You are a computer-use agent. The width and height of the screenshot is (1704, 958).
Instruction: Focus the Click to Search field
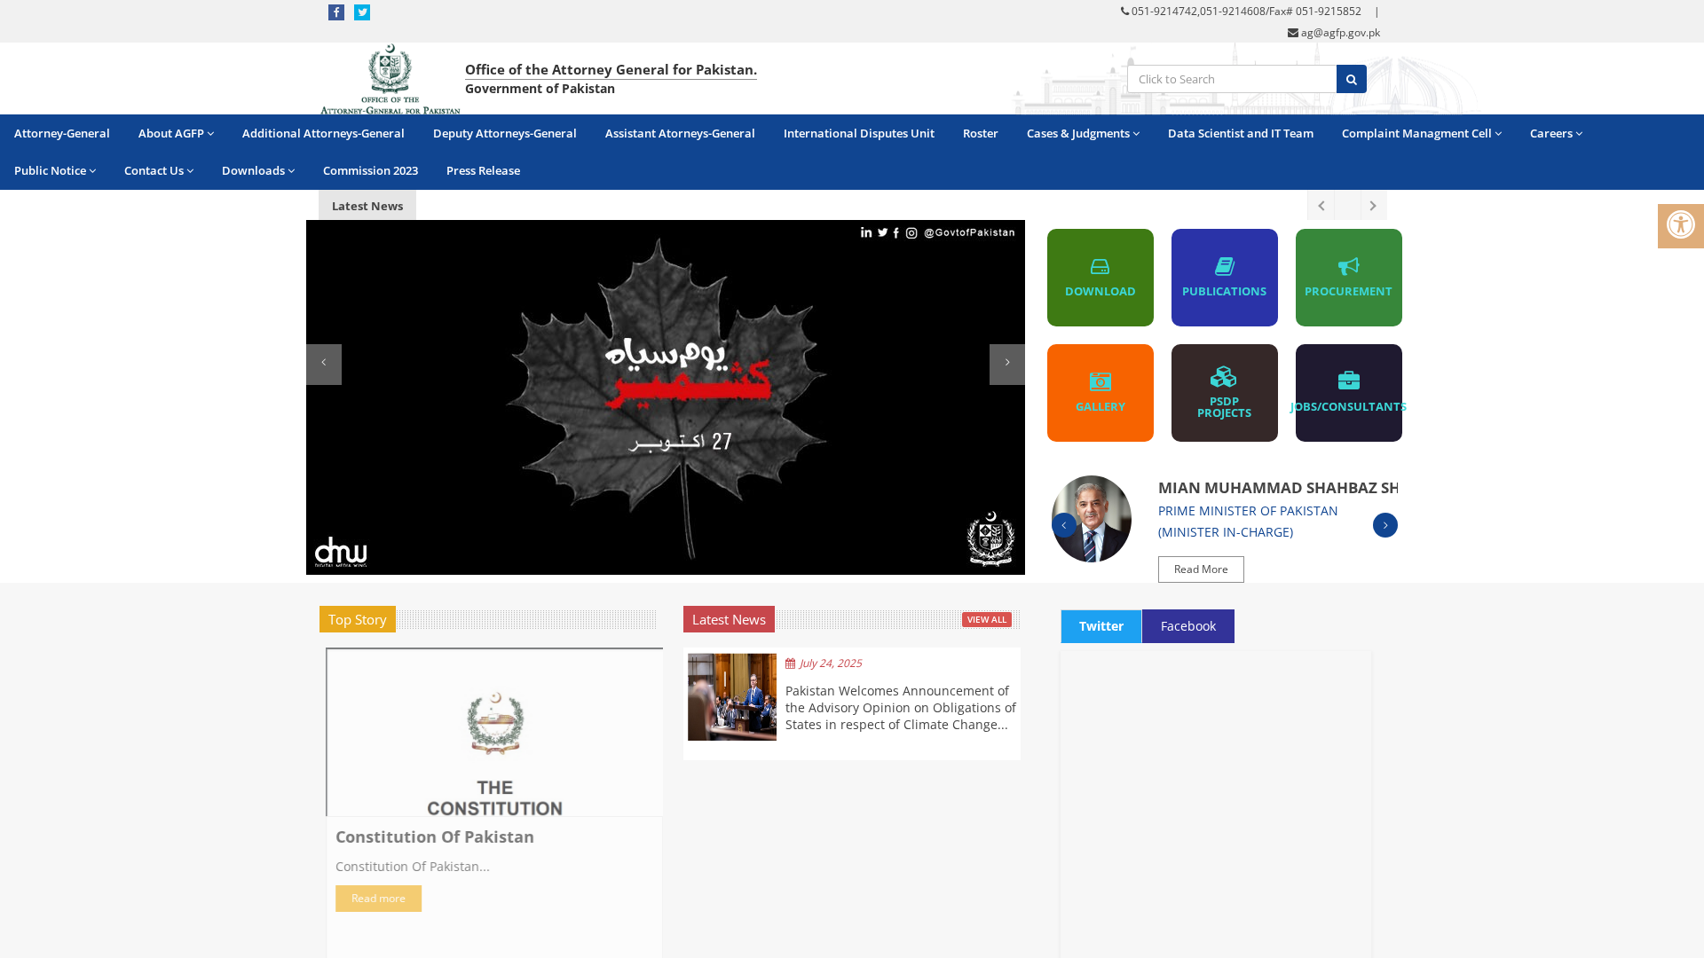[x=1232, y=79]
